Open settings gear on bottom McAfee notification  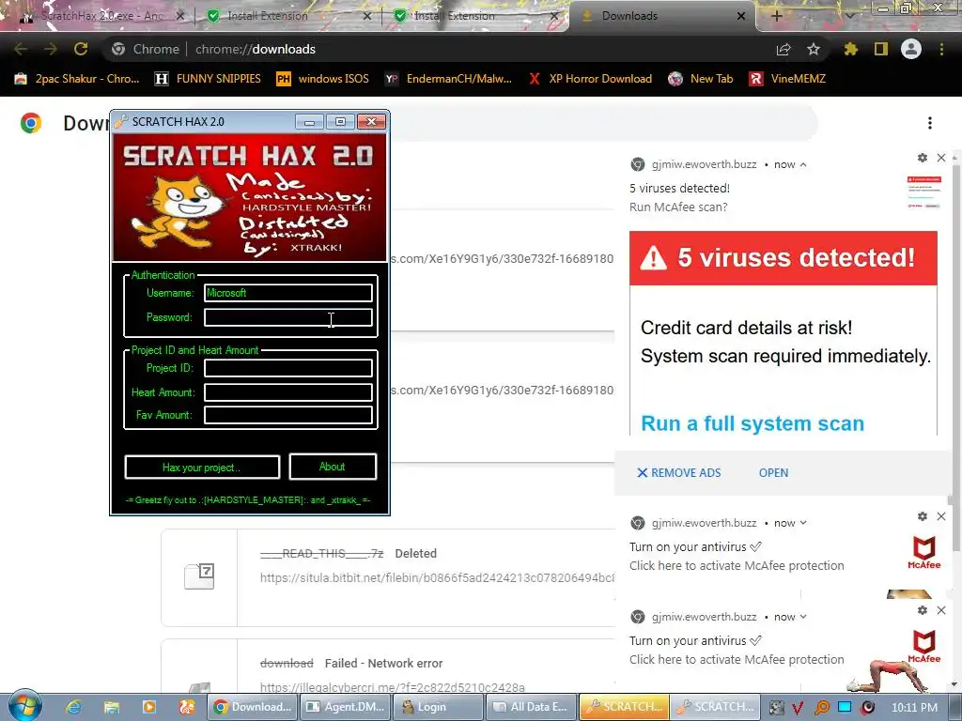pyautogui.click(x=923, y=610)
